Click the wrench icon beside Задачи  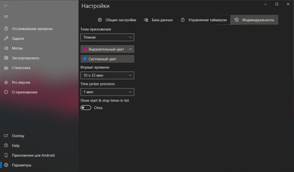[x=6, y=38]
